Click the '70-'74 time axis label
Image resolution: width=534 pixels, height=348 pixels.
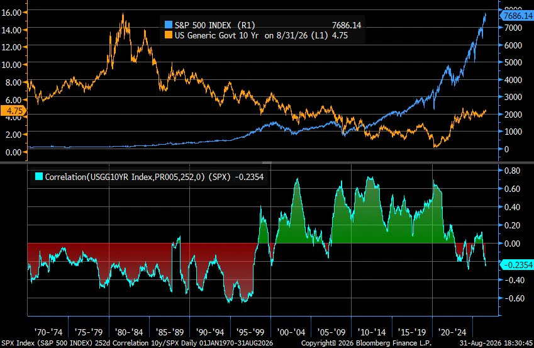click(x=48, y=332)
